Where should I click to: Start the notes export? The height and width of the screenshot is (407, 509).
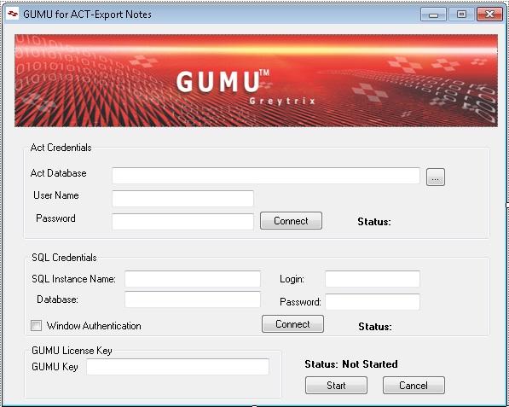pos(336,386)
